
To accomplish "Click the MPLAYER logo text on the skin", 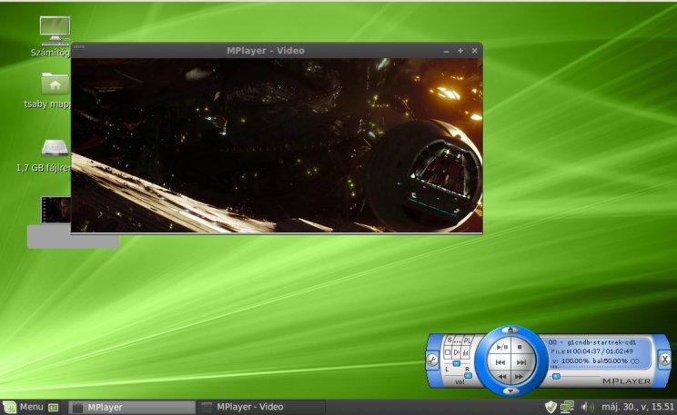I will [x=626, y=381].
